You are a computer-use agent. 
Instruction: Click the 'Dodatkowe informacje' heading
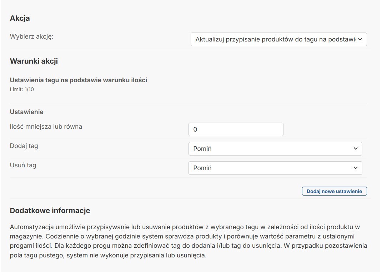50,210
